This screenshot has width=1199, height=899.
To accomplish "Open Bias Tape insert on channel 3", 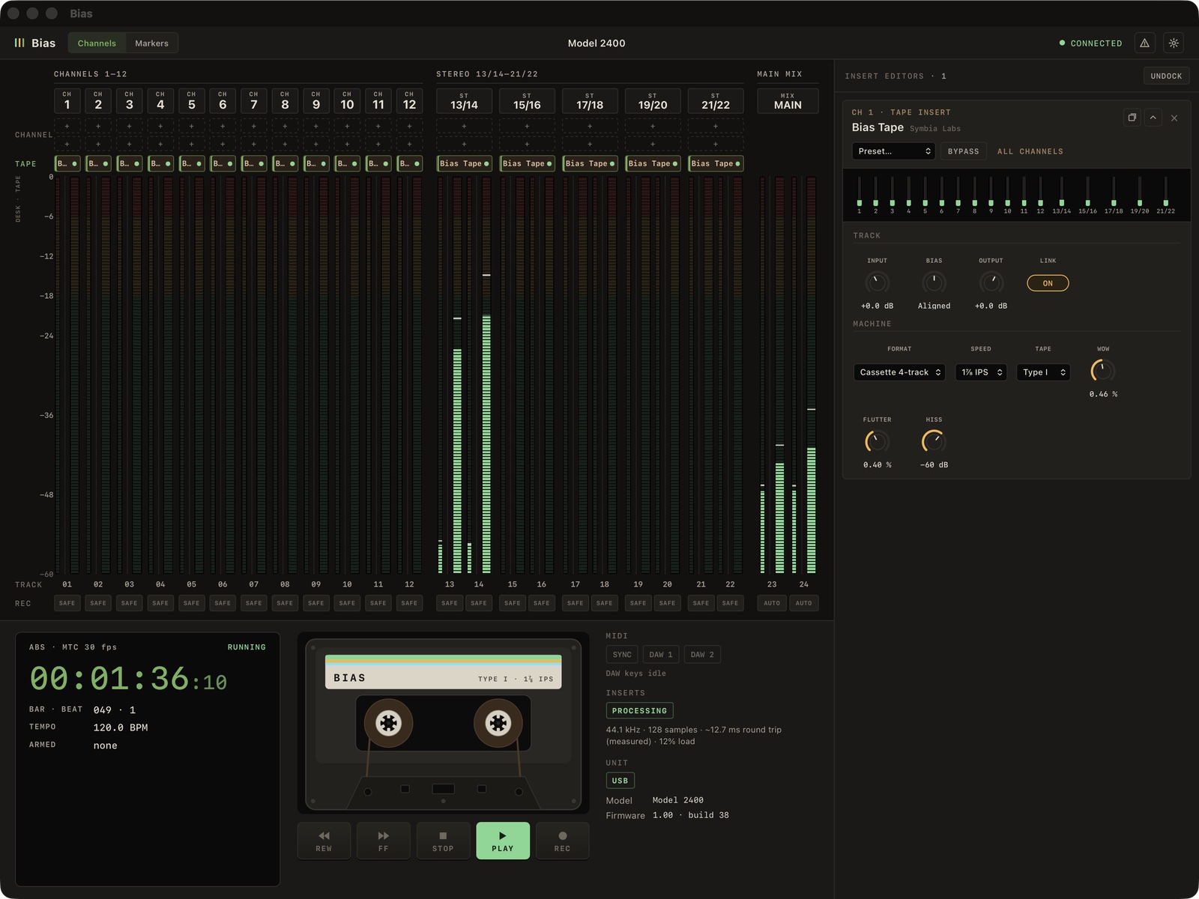I will click(130, 163).
